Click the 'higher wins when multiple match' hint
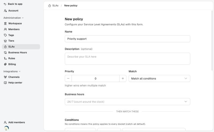This screenshot has height=132, width=214. (x=85, y=85)
